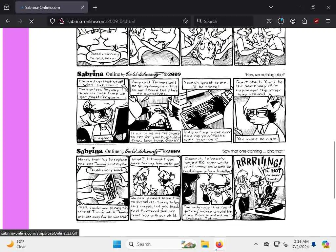Open Firefox View recent browsing icon

coord(7,7)
